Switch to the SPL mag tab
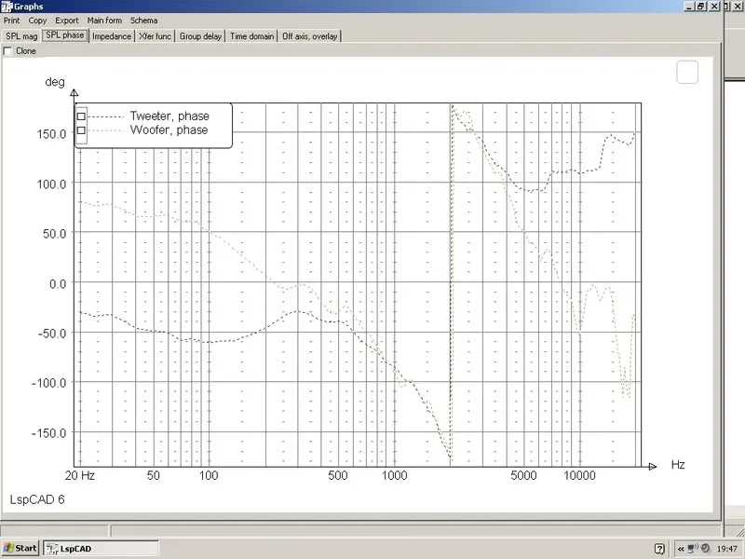The width and height of the screenshot is (745, 559). 21,36
